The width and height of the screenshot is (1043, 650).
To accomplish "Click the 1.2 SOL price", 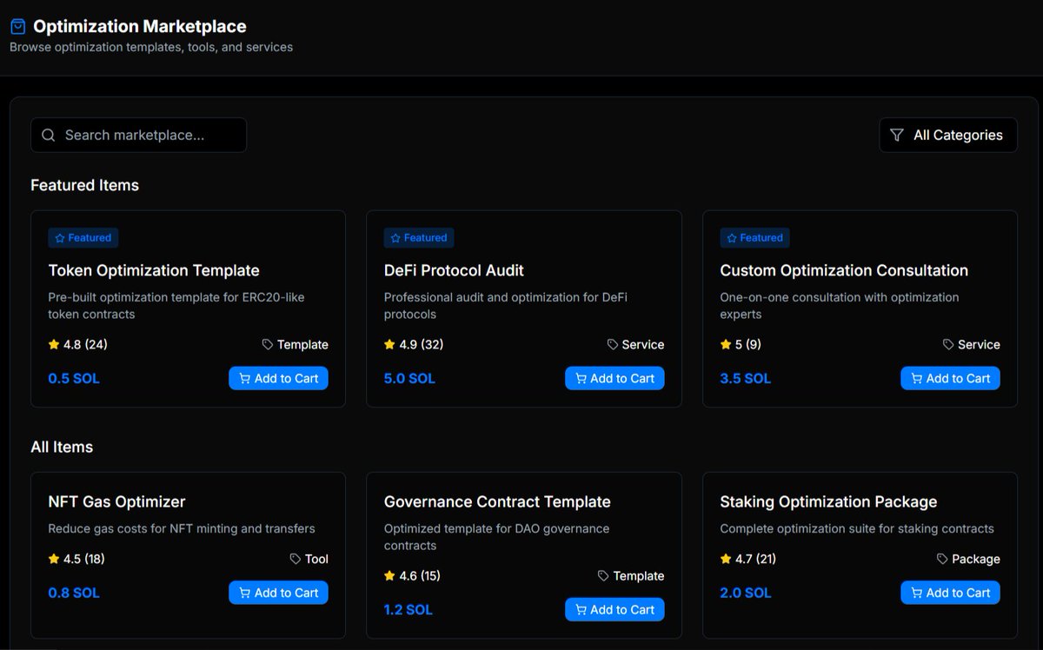I will pyautogui.click(x=409, y=610).
